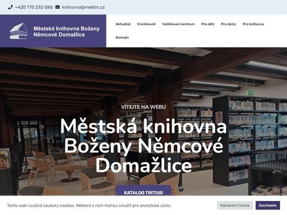Image resolution: width=287 pixels, height=215 pixels.
Task: Click the email envelope icon
Action: click(x=58, y=7)
